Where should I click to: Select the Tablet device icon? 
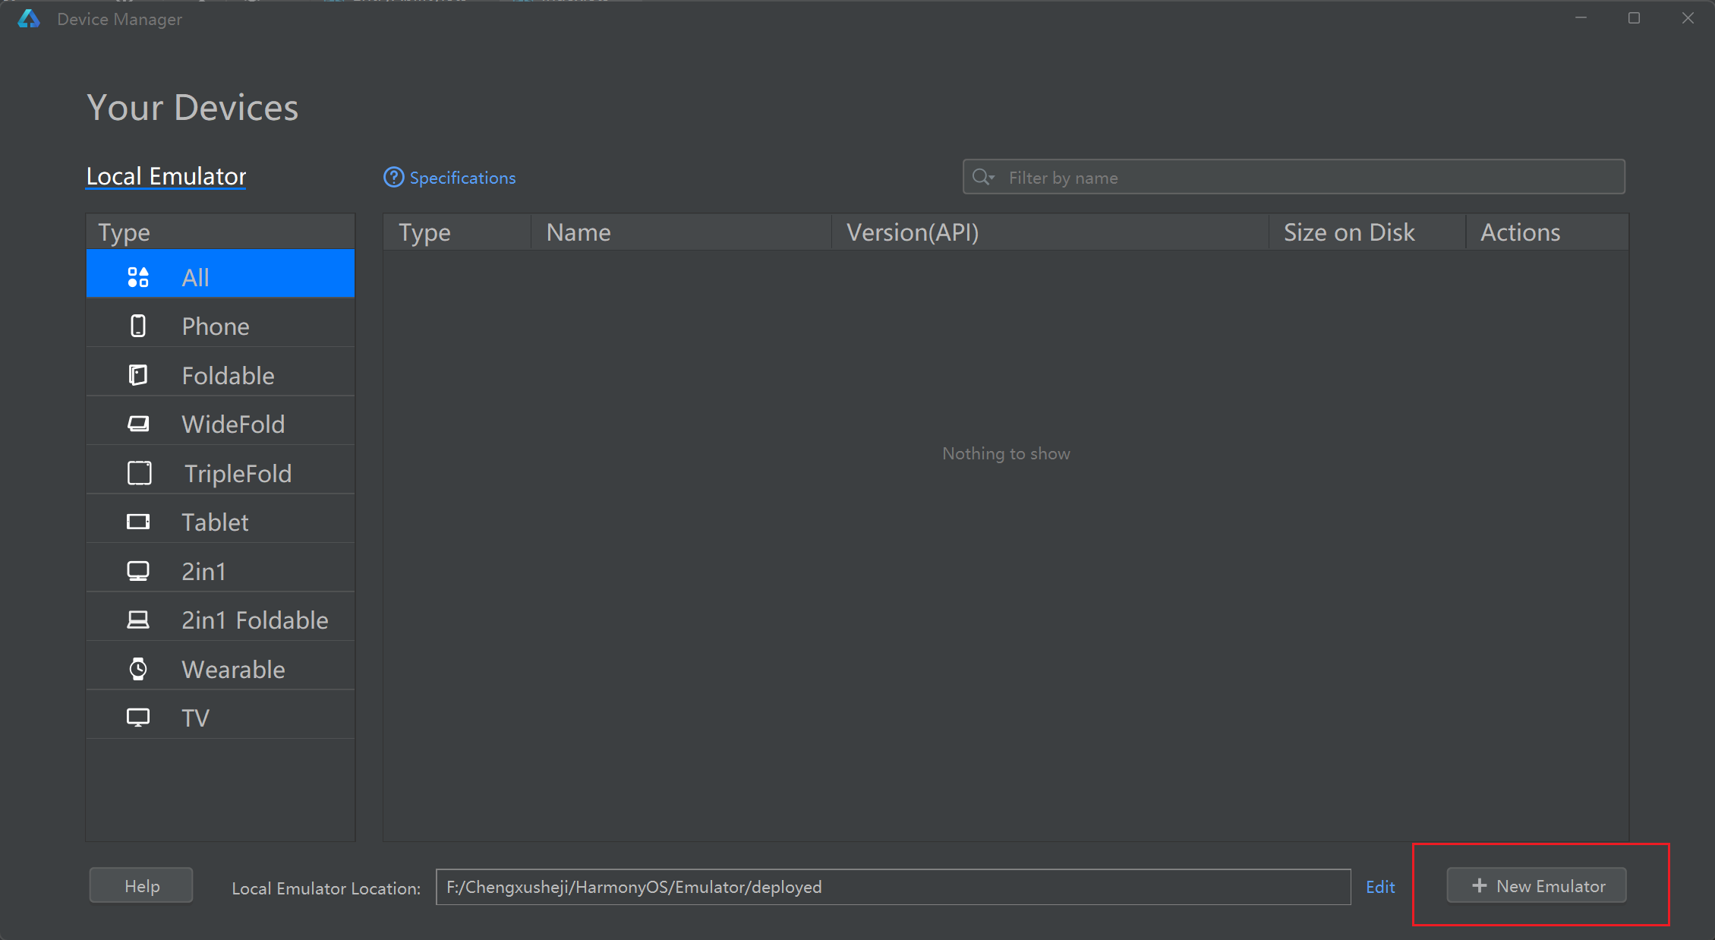[x=138, y=522]
